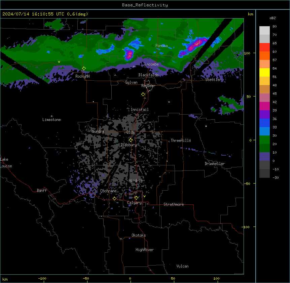Pick the blue 33 dBZ legend swatch
This screenshot has height=283, width=290.
[x=264, y=123]
